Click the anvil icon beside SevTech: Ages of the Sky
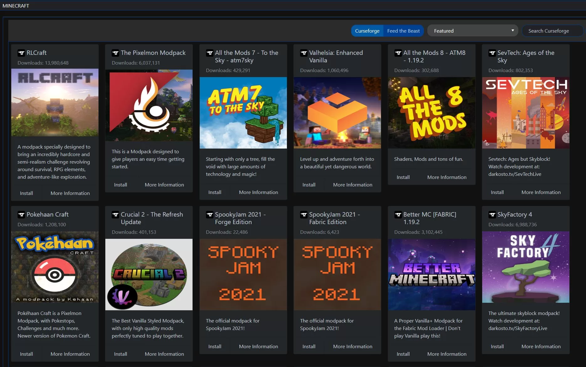 (492, 53)
